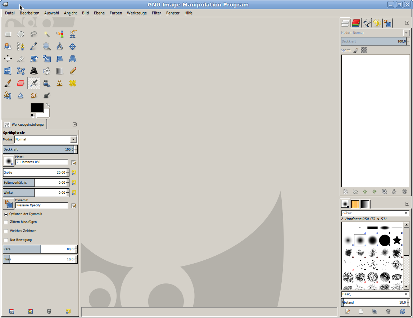
Task: Check the Nur Bewegung option
Action: click(6, 240)
